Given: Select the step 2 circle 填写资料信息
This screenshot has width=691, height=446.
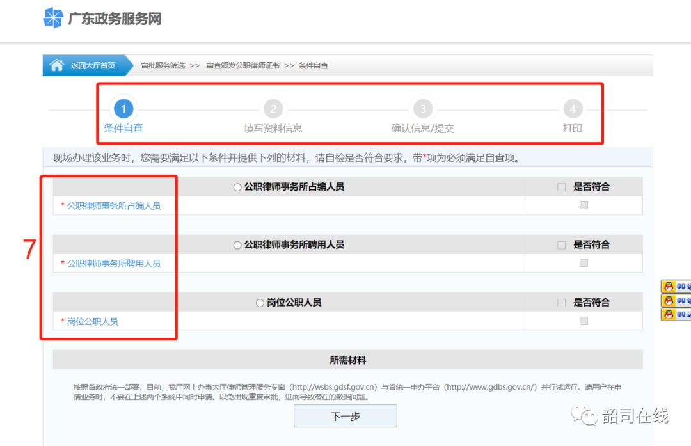Looking at the screenshot, I should pyautogui.click(x=273, y=109).
